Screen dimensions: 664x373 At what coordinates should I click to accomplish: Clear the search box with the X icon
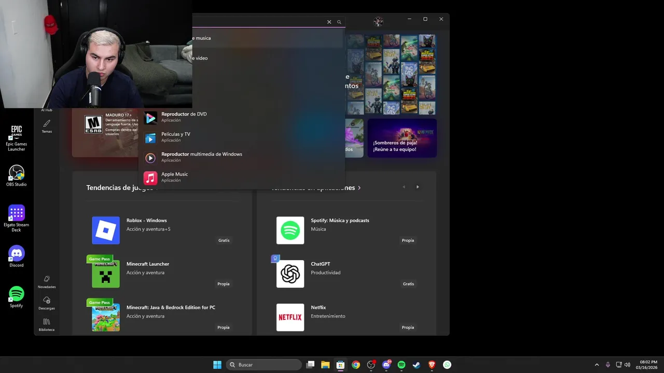point(329,22)
